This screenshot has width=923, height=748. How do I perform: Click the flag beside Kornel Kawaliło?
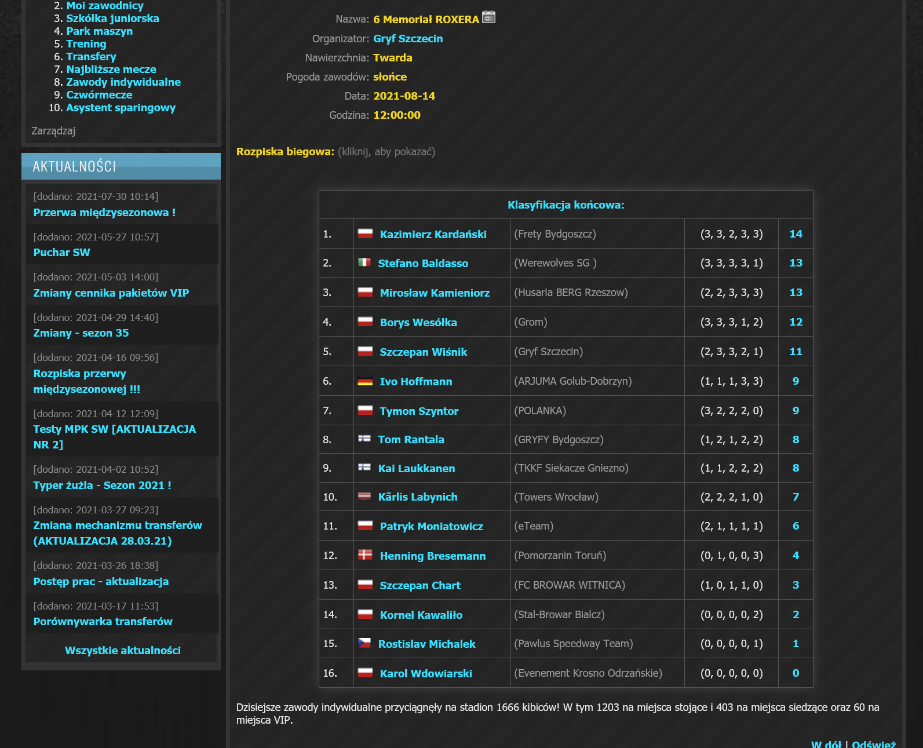click(x=365, y=614)
